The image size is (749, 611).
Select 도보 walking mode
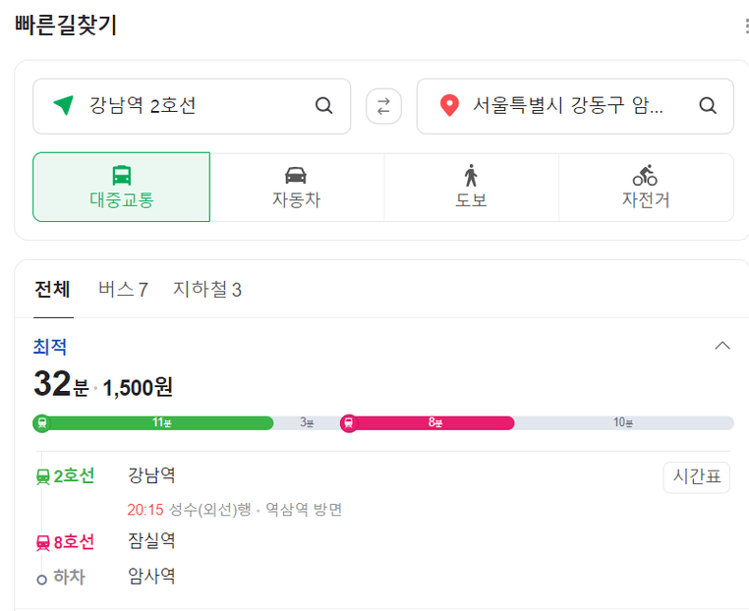click(x=471, y=187)
